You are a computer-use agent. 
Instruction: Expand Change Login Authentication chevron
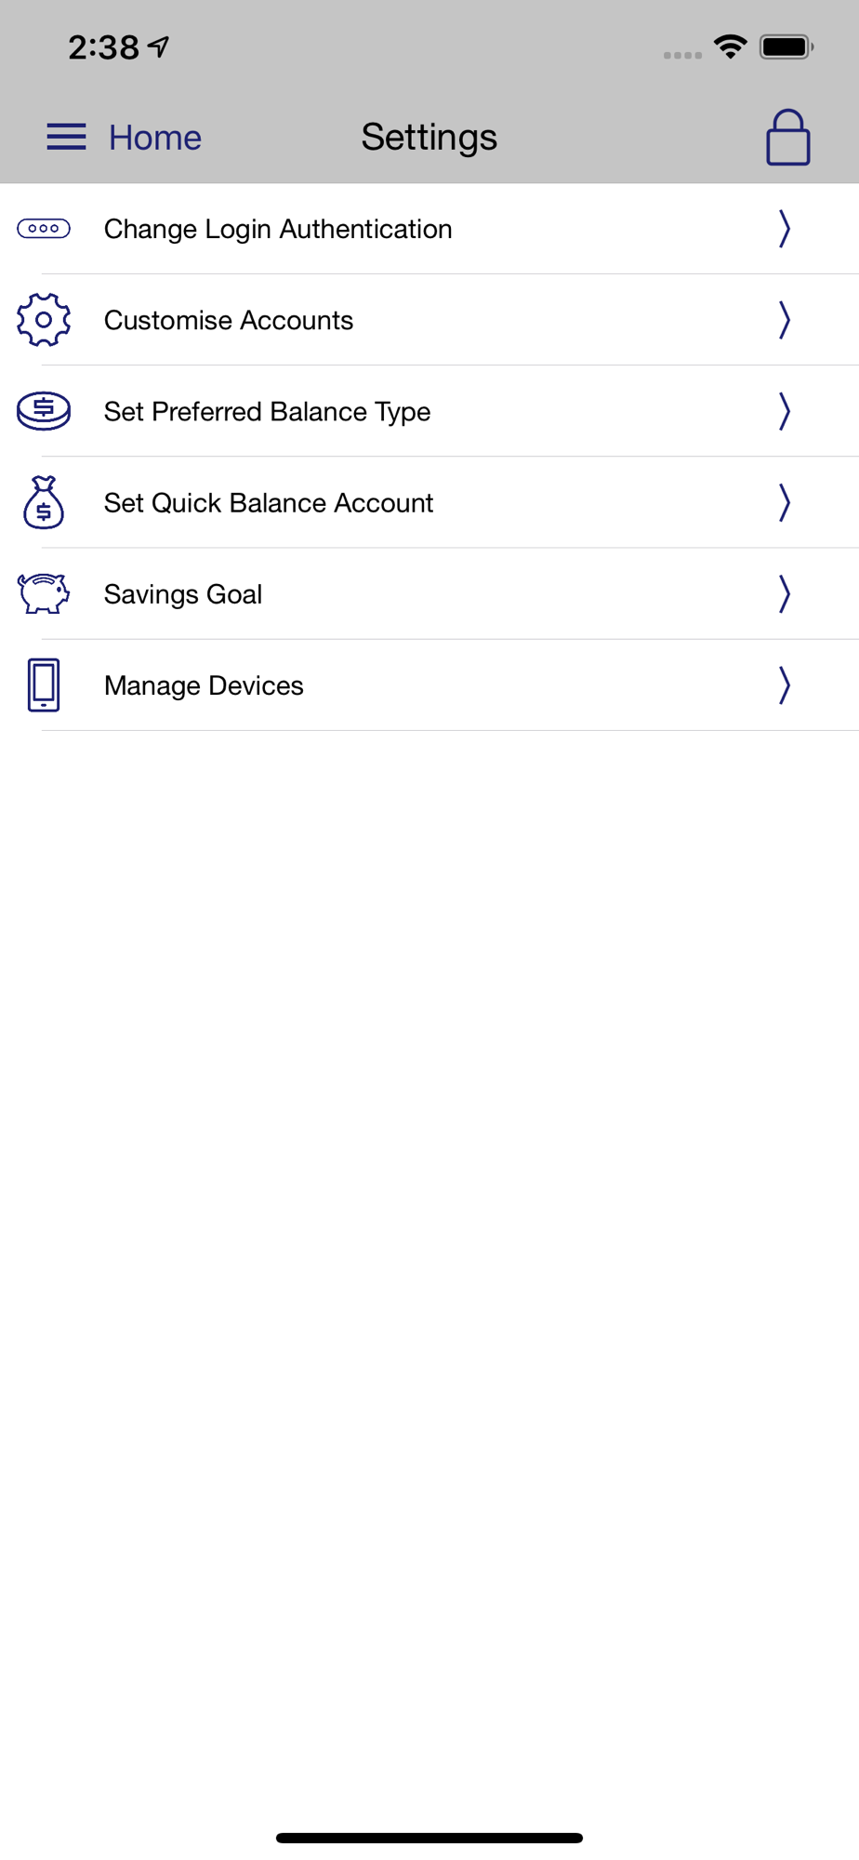coord(785,229)
